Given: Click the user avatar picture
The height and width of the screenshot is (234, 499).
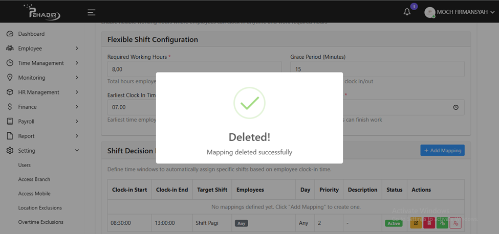Looking at the screenshot, I should [x=429, y=12].
